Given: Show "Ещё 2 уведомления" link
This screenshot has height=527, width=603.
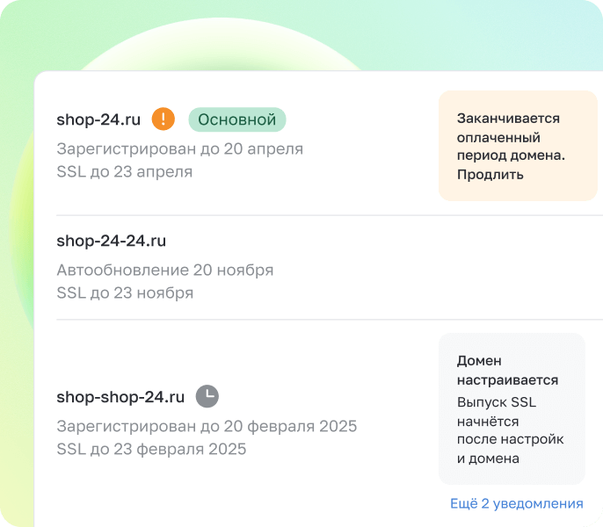Looking at the screenshot, I should click(516, 503).
